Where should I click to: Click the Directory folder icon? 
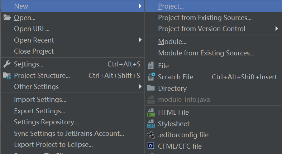tap(151, 88)
